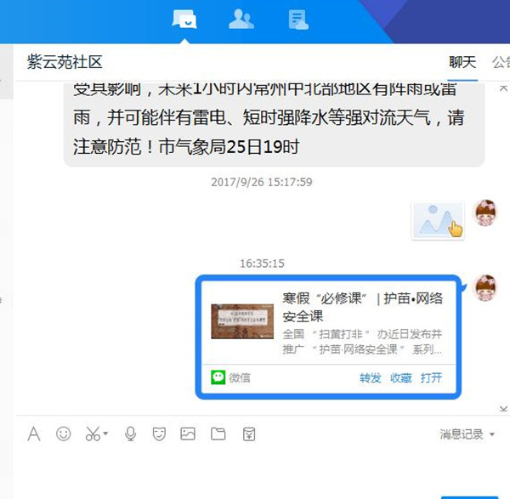Open the cloud documents icon in header
Screen dimensions: 510x499
[x=298, y=20]
